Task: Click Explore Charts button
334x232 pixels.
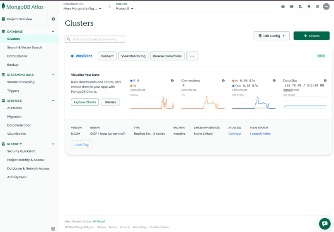Action: (85, 102)
